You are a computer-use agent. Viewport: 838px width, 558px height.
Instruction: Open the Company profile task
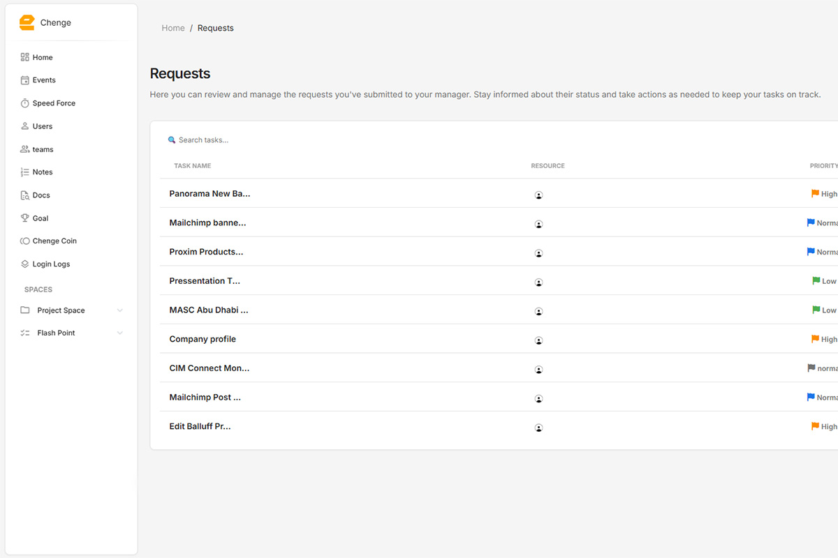[203, 339]
